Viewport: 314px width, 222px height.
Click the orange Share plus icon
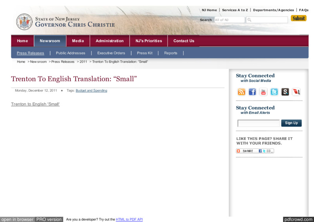(238, 151)
